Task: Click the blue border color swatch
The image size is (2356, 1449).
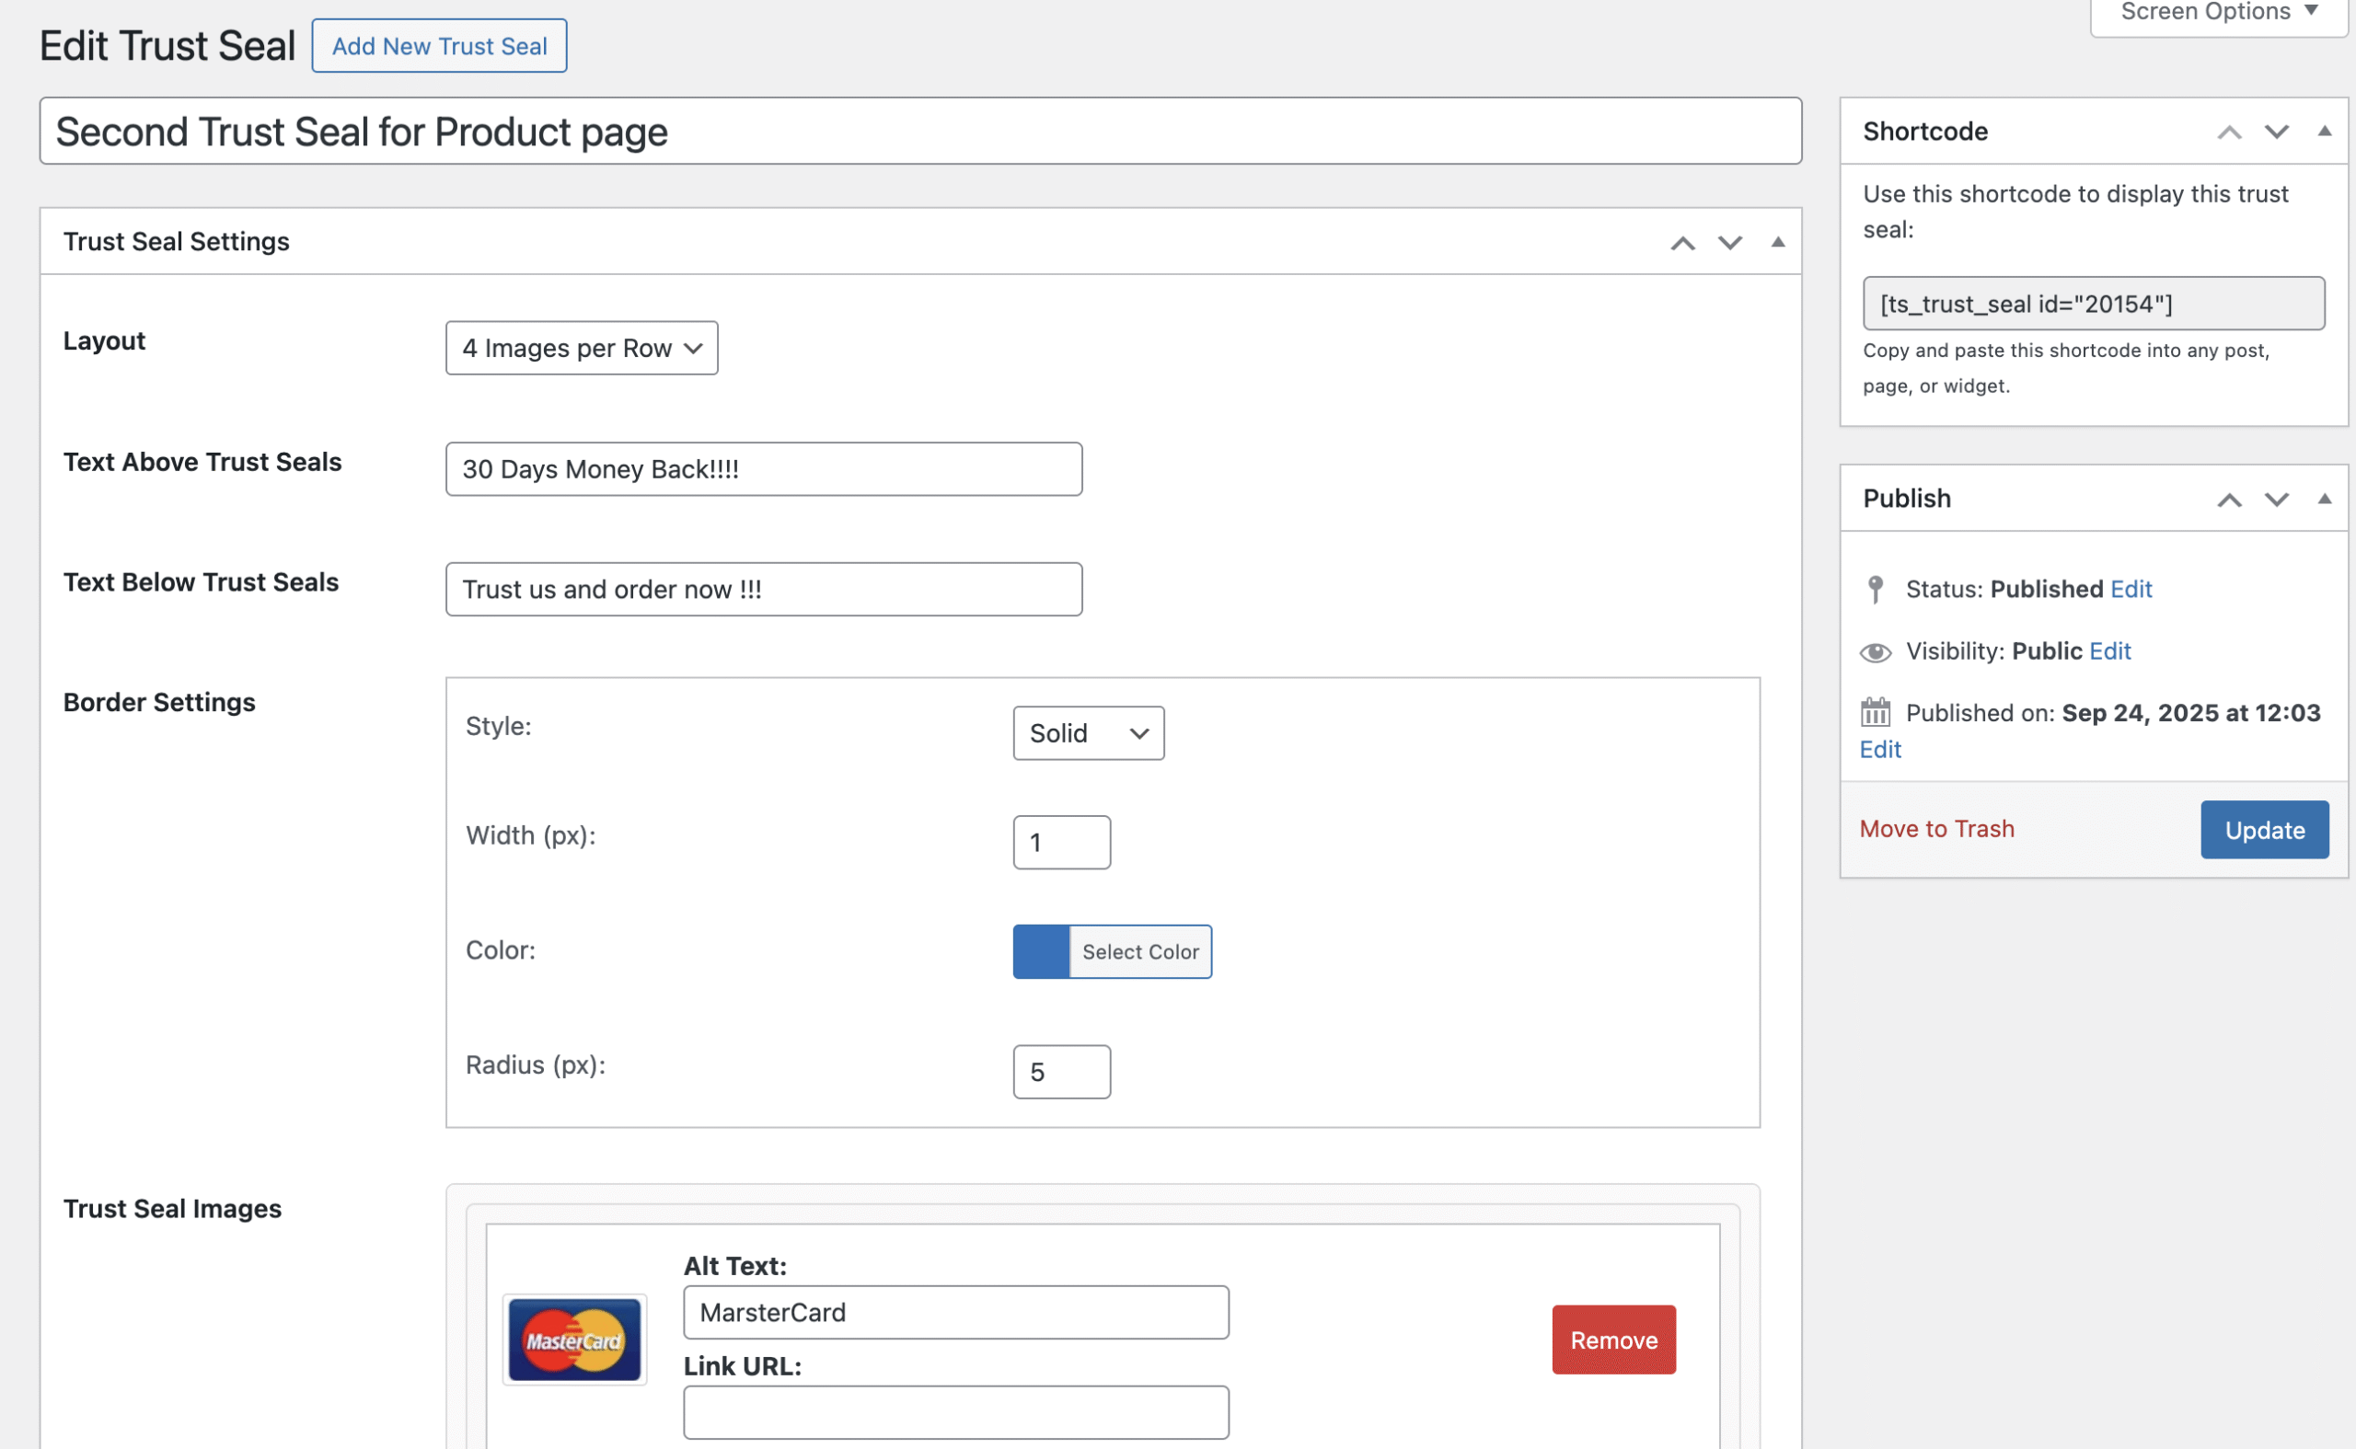Action: coord(1041,951)
